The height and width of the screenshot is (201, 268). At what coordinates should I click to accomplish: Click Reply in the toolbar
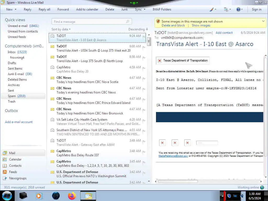pyautogui.click(x=27, y=9)
